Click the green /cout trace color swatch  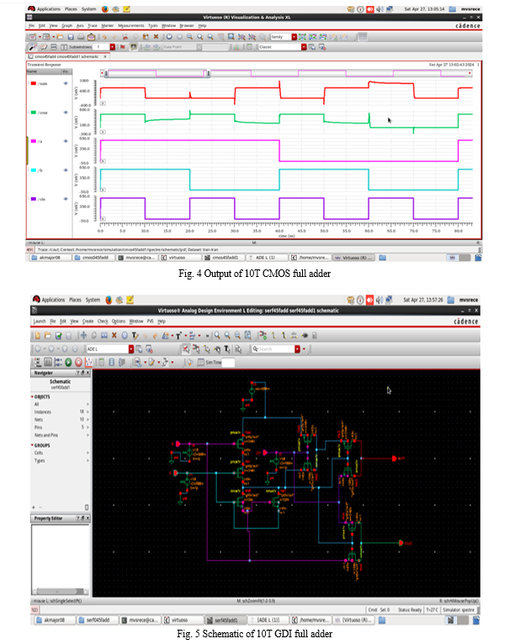coord(34,112)
